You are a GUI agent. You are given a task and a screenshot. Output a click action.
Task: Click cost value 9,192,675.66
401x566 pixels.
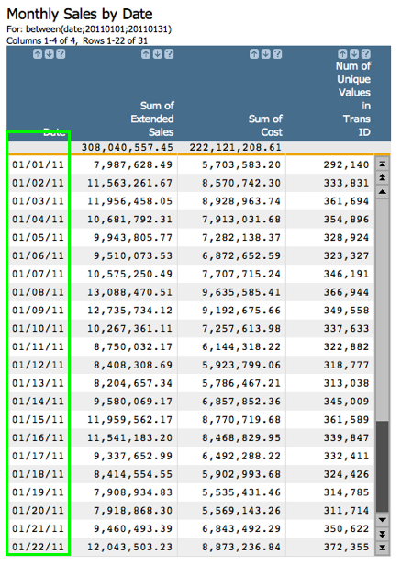coord(241,311)
